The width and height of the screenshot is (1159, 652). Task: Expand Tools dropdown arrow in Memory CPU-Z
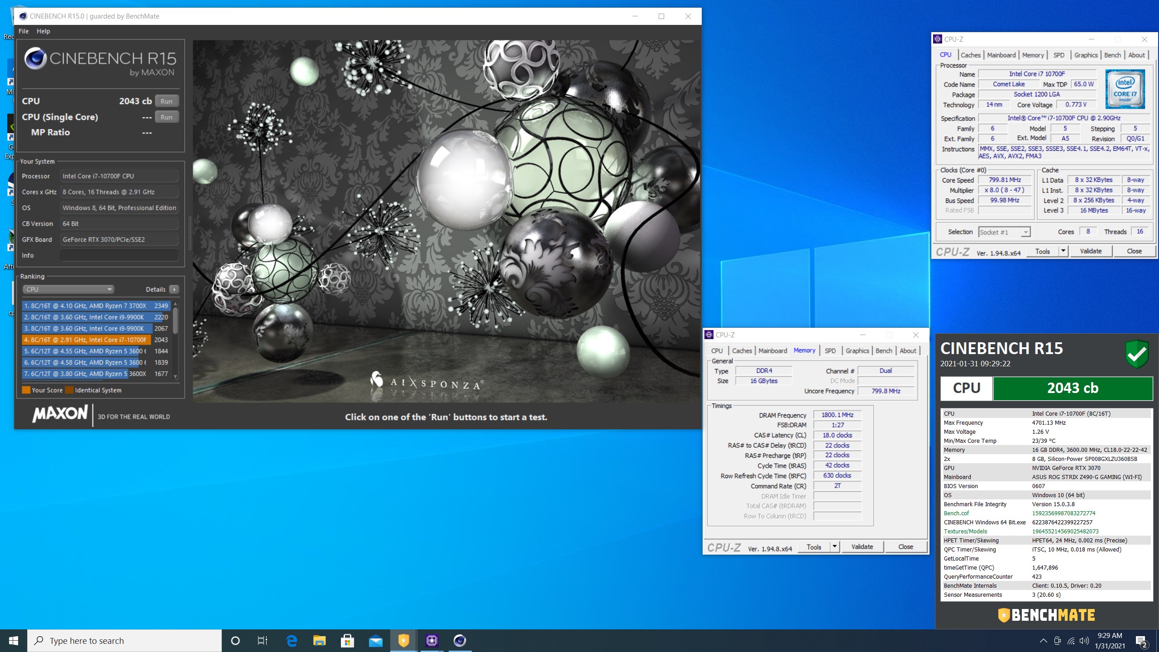click(x=834, y=547)
